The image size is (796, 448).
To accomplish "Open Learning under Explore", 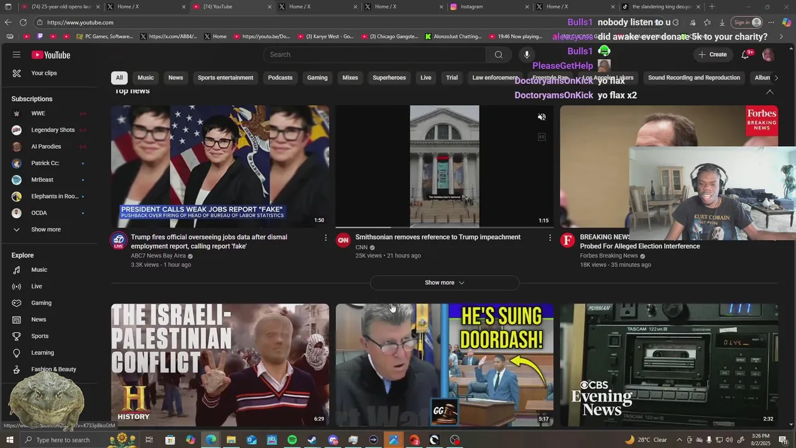I will (42, 353).
